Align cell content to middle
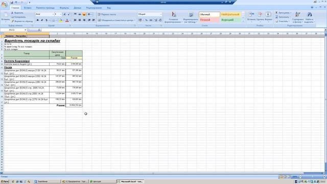 [80, 14]
